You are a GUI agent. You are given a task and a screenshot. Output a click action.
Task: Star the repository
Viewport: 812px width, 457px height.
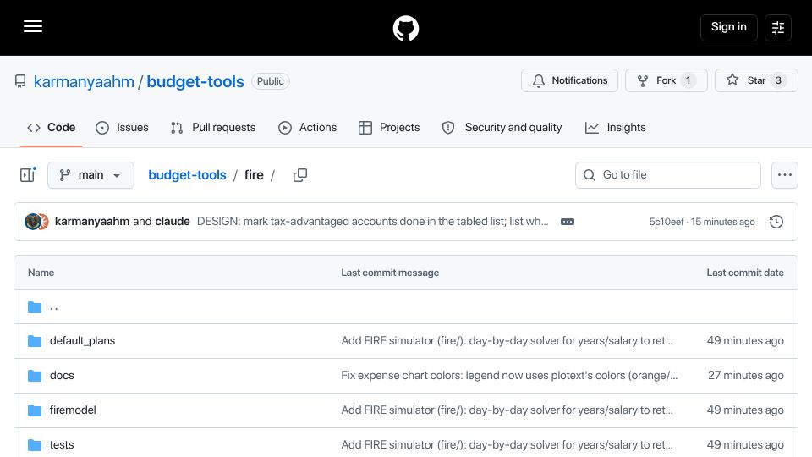(756, 80)
